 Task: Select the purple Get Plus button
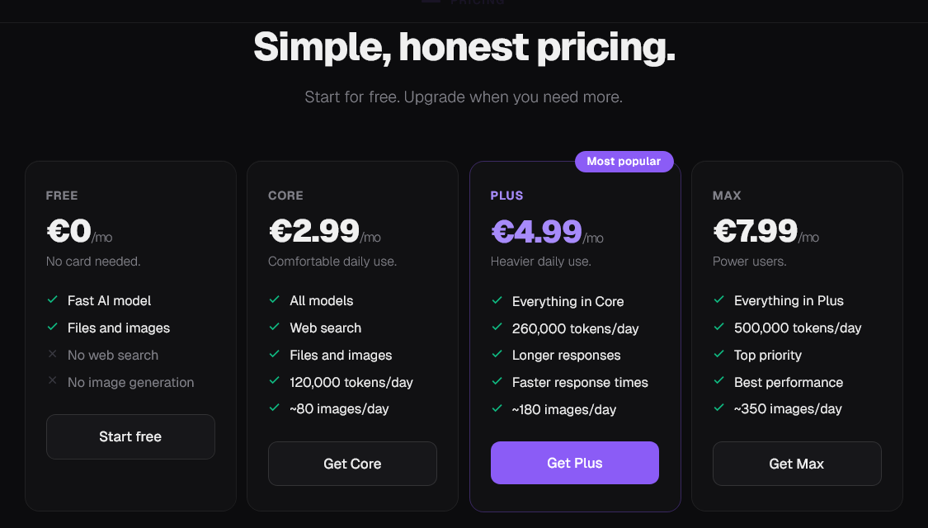pos(574,463)
